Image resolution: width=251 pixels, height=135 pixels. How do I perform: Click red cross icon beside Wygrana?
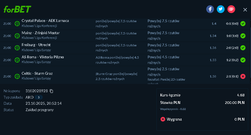[x=163, y=119]
